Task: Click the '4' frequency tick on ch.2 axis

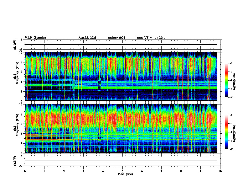Action: pyautogui.click(x=22, y=134)
